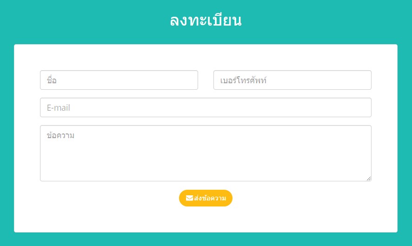Submit form with ส่งข้อความ button
This screenshot has width=412, height=246.
pos(206,198)
